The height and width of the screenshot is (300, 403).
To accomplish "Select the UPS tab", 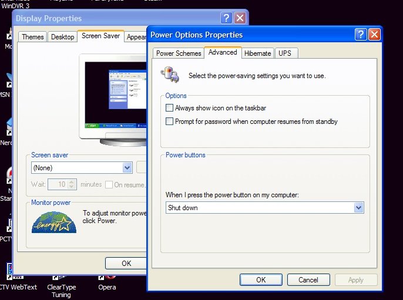I will (x=285, y=53).
